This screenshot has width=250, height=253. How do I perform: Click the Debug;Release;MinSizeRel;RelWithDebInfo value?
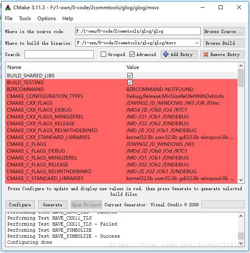coord(175,96)
